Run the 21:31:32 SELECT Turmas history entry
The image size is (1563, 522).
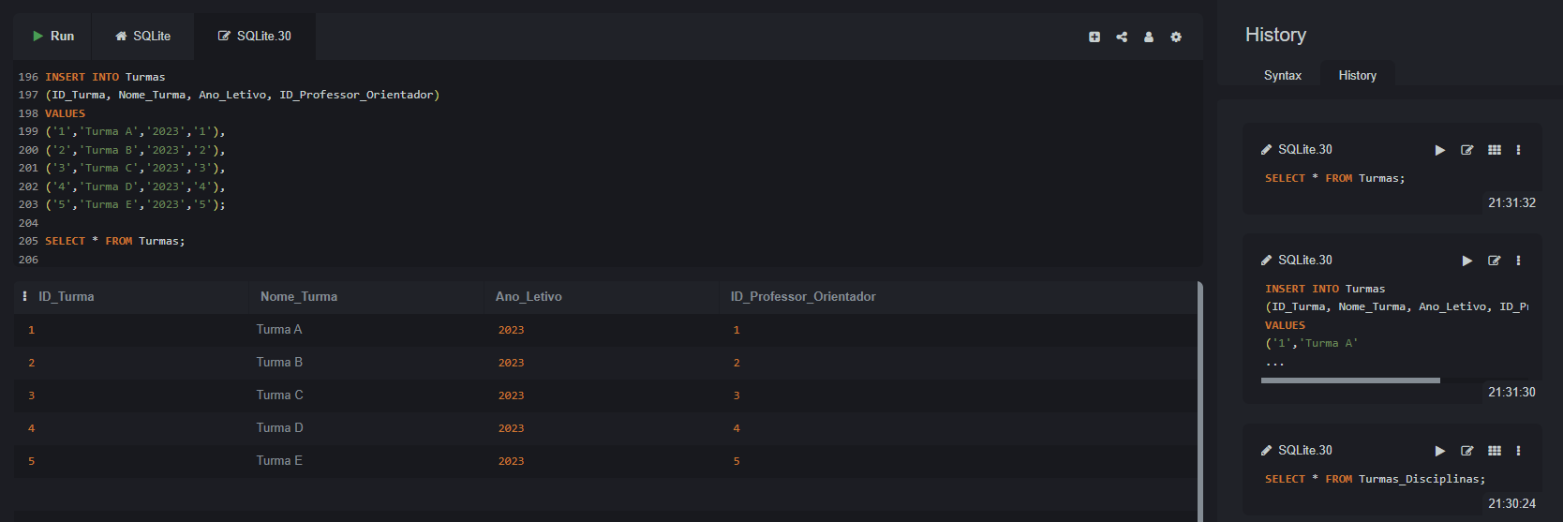pos(1440,150)
